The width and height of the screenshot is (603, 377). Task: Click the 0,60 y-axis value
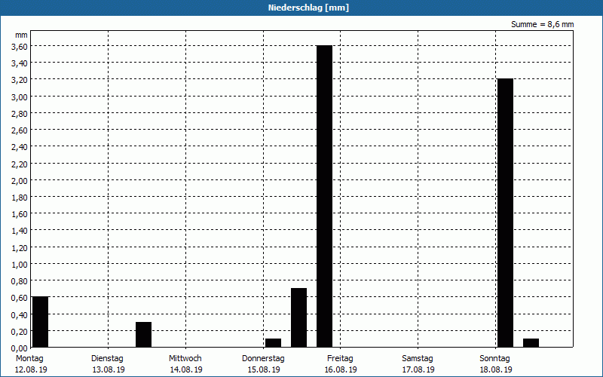point(20,298)
